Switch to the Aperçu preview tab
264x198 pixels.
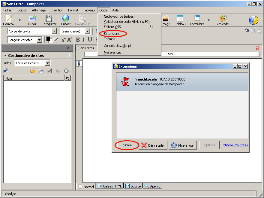[x=152, y=186]
